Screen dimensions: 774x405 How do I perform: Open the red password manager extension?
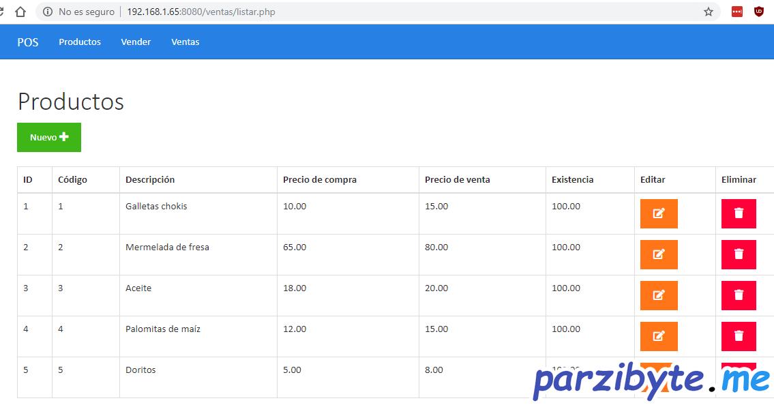tap(737, 12)
